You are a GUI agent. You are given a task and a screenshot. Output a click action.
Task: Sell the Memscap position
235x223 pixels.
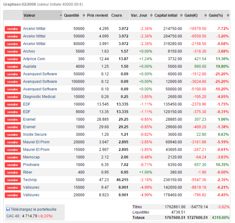pos(13,157)
